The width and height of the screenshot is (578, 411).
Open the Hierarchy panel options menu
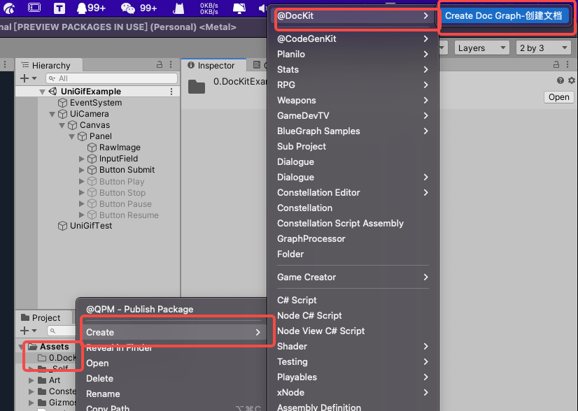(x=171, y=64)
